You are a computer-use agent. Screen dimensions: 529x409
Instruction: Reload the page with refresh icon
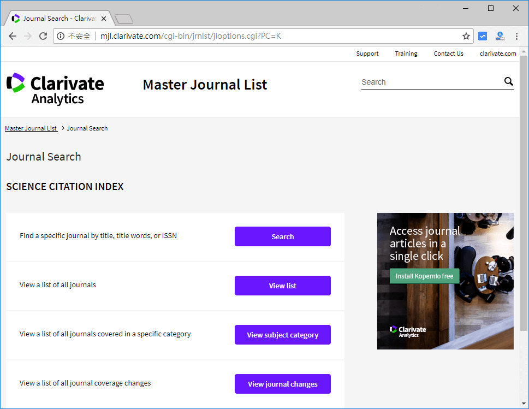[x=43, y=37]
